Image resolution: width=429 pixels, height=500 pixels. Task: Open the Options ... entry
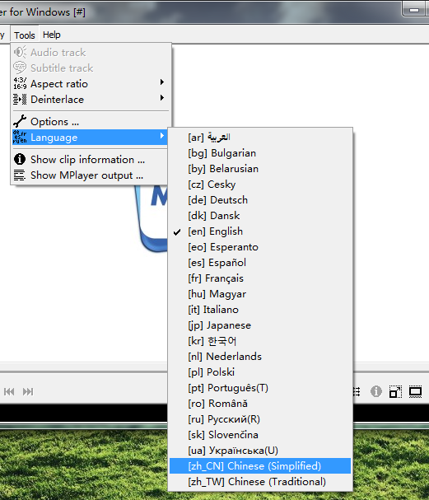point(91,121)
